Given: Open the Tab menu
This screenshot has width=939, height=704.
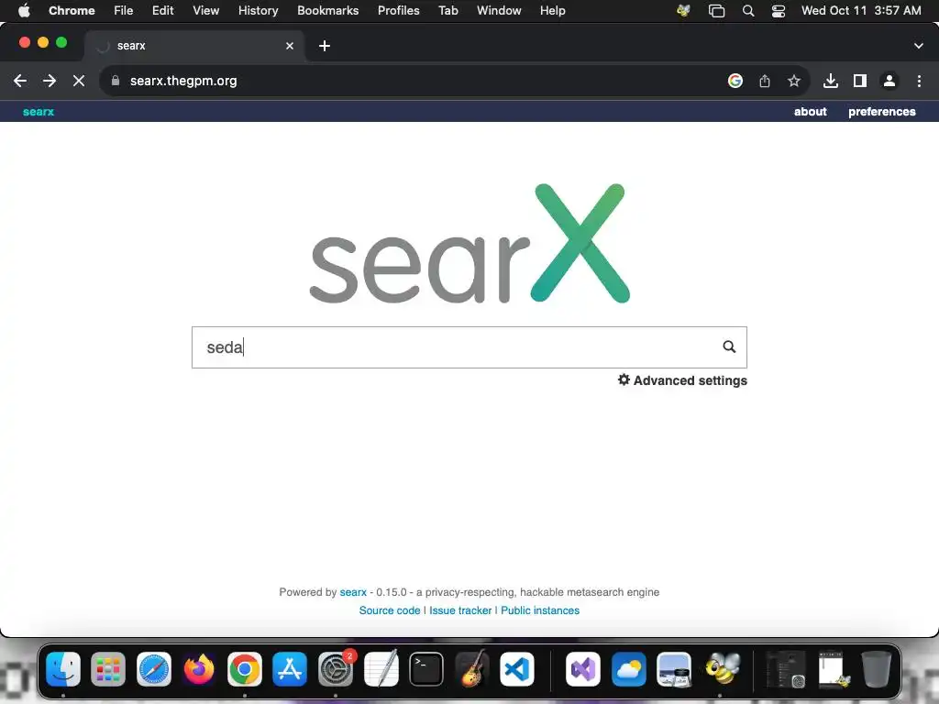Looking at the screenshot, I should point(447,11).
